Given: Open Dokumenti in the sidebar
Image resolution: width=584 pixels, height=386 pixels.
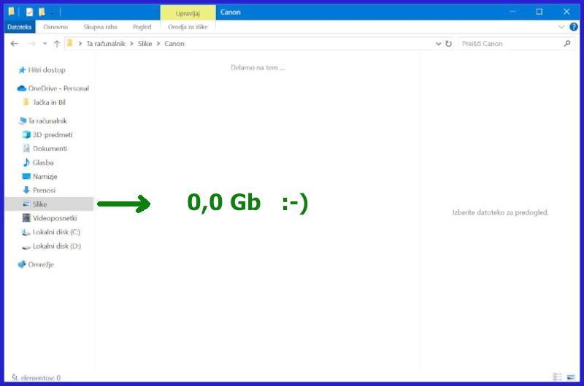Looking at the screenshot, I should point(50,149).
